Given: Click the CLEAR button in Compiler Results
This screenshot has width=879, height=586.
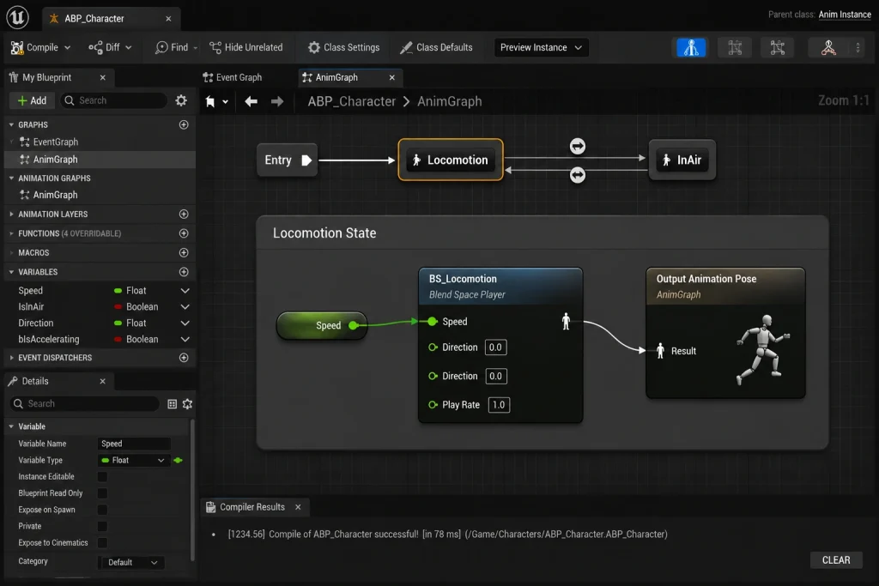Looking at the screenshot, I should [x=836, y=560].
